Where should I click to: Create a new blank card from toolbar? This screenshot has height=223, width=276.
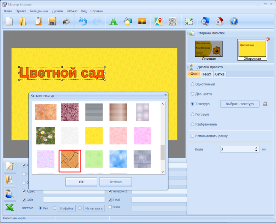[9, 21]
